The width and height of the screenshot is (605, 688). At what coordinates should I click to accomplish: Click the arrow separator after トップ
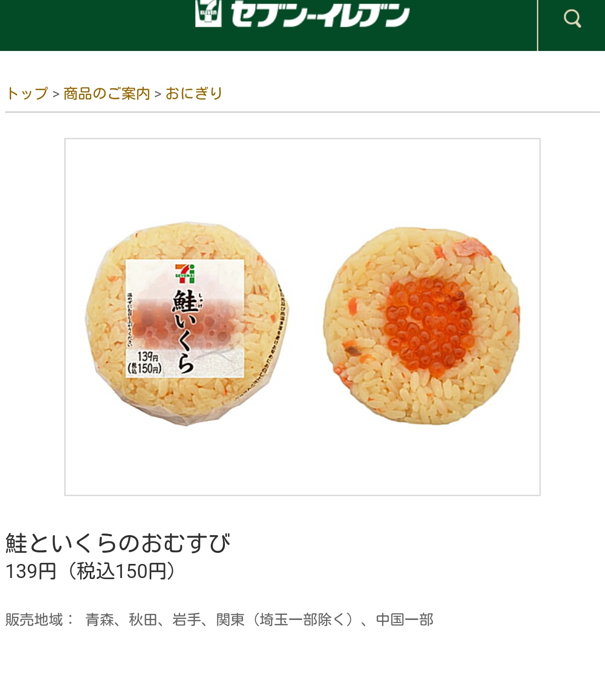pos(56,94)
